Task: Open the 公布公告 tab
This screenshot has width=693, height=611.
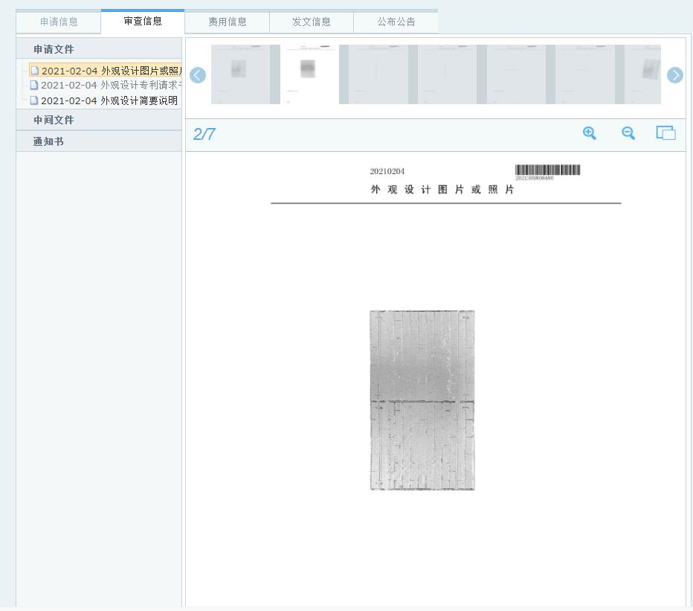Action: coord(396,22)
